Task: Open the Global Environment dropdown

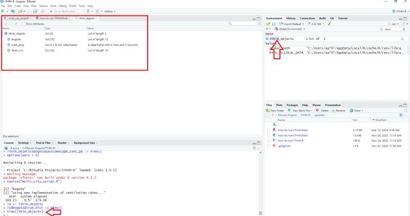Action: (x=290, y=29)
